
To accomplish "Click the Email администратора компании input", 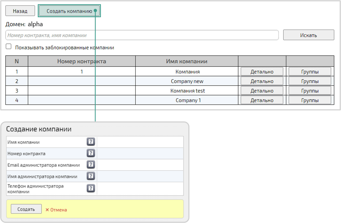I will (140, 165).
